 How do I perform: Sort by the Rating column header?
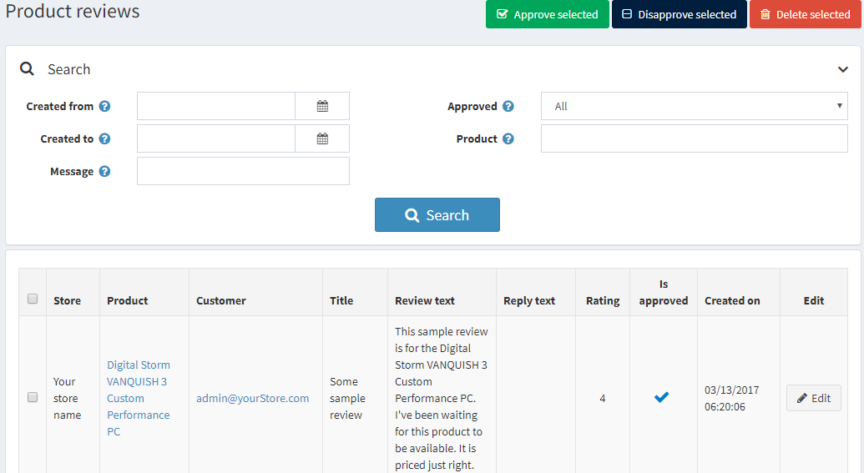(x=602, y=300)
